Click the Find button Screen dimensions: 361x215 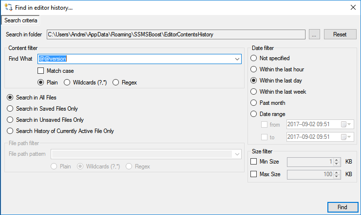pos(342,207)
